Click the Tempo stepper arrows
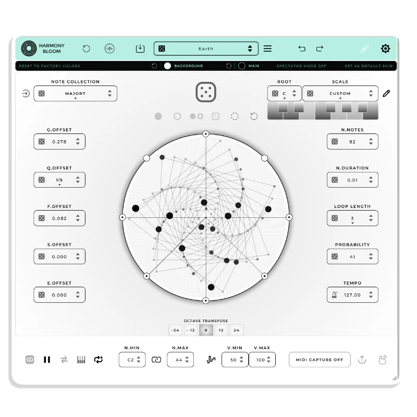 (371, 295)
